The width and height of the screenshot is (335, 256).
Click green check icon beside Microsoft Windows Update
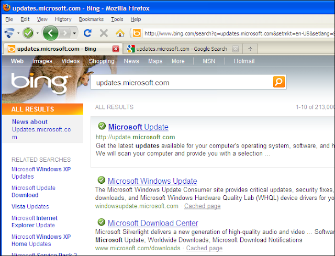coord(102,180)
